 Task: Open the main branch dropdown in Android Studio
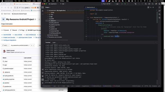(63, 4)
